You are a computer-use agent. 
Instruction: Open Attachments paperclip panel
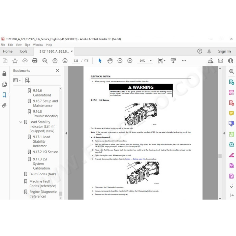click(x=4, y=105)
